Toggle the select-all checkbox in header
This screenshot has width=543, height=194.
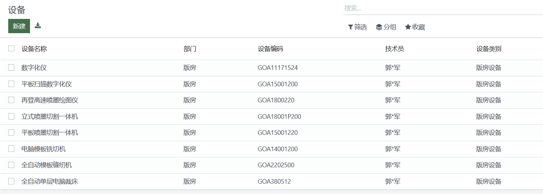(11, 48)
